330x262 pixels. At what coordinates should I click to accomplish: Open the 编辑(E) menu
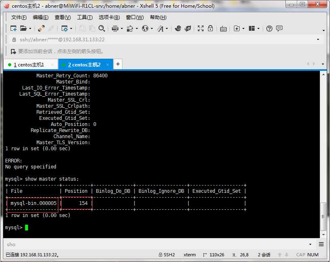pyautogui.click(x=41, y=17)
